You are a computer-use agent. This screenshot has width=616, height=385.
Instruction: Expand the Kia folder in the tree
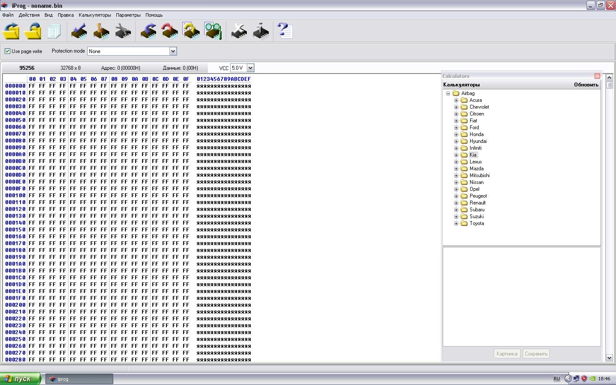tap(456, 155)
